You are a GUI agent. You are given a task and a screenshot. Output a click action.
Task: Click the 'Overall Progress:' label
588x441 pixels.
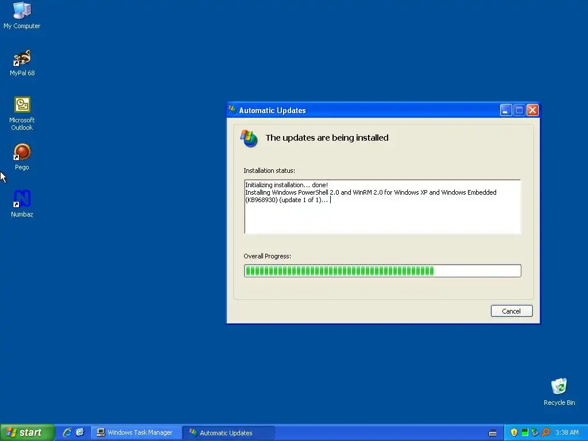268,256
